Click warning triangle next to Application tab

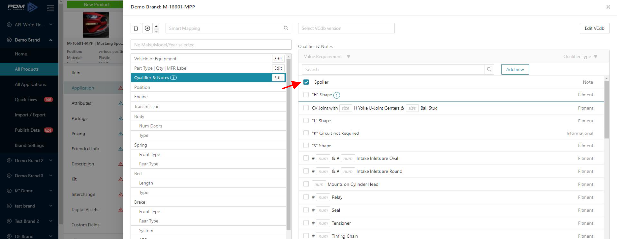point(121,88)
